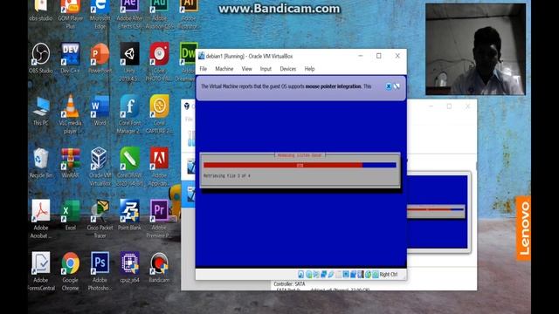This screenshot has width=559, height=314.
Task: Select the Adobe Acrobat desktop shortcut
Action: coord(41,219)
